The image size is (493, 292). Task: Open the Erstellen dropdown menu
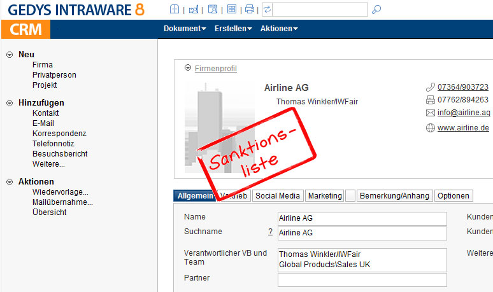coord(233,29)
